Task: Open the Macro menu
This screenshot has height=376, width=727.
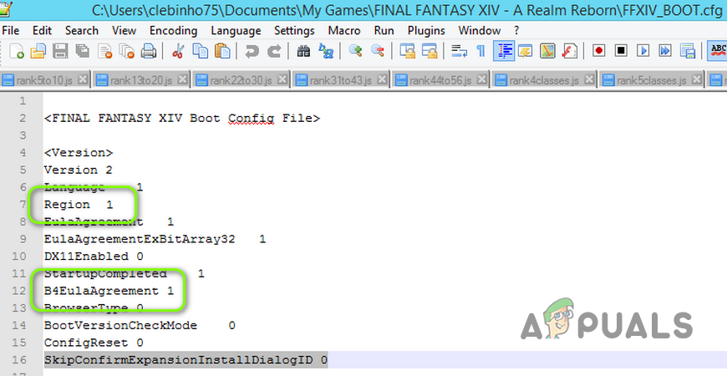Action: (x=344, y=31)
